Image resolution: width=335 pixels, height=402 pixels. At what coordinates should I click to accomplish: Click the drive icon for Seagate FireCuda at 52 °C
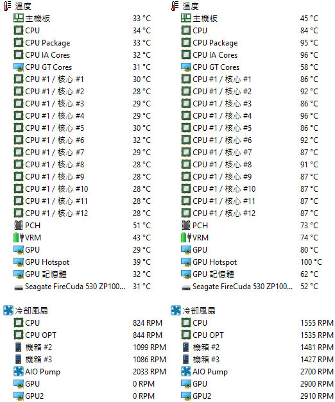click(x=186, y=288)
